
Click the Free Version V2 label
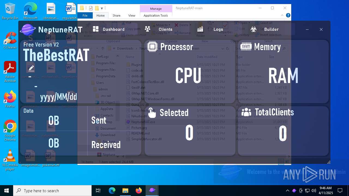click(x=41, y=45)
